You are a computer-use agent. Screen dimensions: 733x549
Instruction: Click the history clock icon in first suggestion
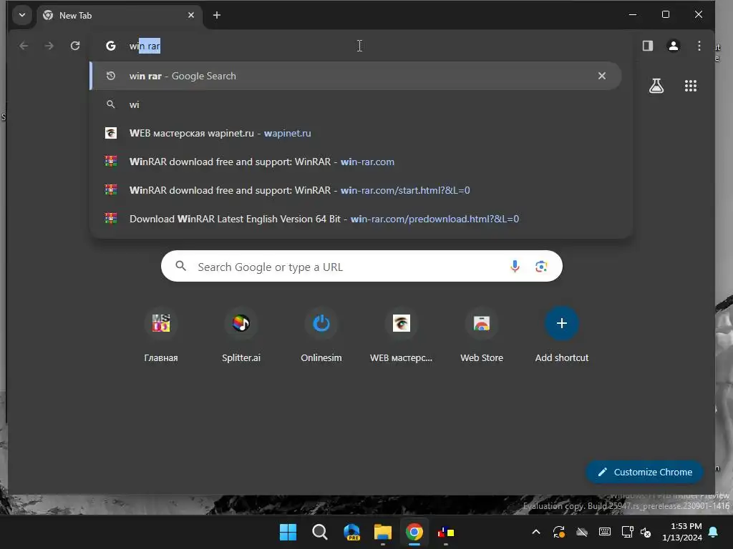click(x=111, y=76)
